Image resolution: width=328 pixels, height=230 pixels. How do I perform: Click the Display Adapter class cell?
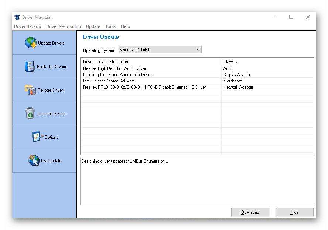(x=237, y=75)
